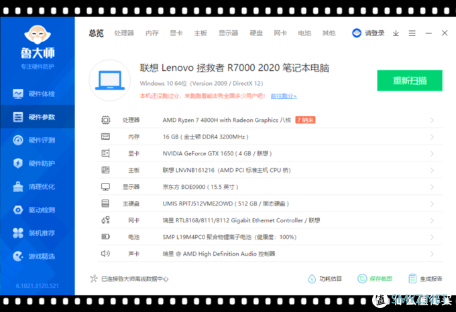
Task: Click the 生成报告 label
Action: click(431, 279)
